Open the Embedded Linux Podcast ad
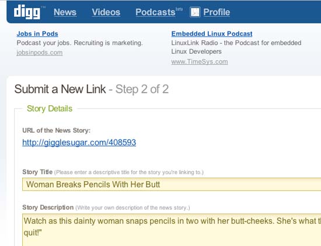Viewport: 321px width, 246px height. coord(212,34)
